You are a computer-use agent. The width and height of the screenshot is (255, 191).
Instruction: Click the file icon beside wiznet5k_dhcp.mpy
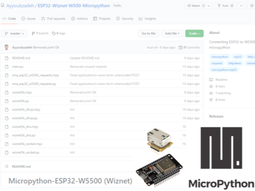tap(7, 110)
